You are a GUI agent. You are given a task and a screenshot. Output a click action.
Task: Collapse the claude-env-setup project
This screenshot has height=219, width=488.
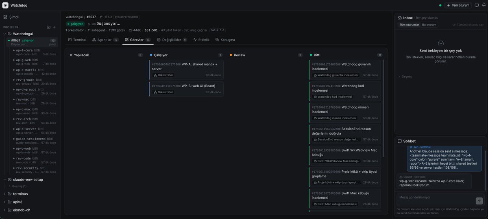(4, 180)
